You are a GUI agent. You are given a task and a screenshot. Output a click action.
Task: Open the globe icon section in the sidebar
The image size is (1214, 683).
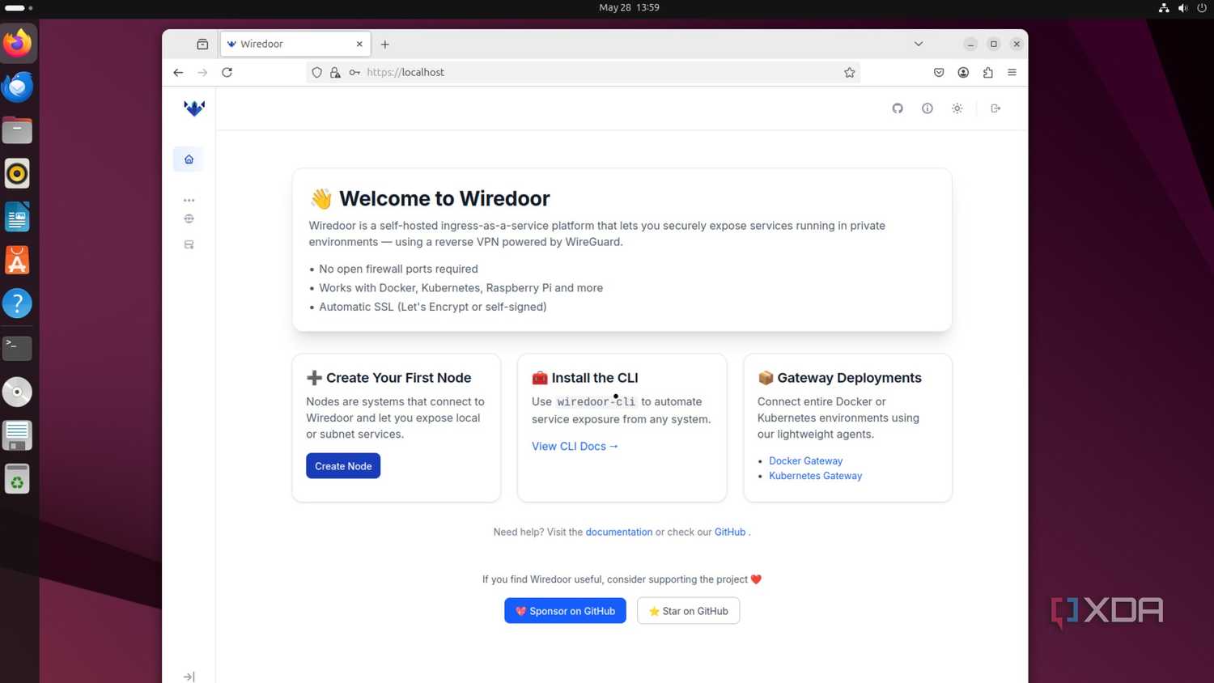pos(189,218)
